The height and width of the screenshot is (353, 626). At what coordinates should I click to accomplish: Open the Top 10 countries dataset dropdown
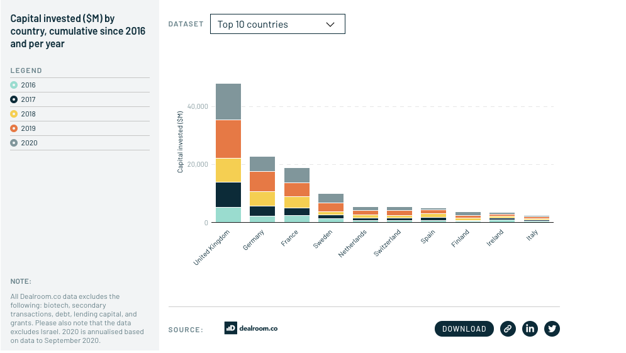point(277,25)
